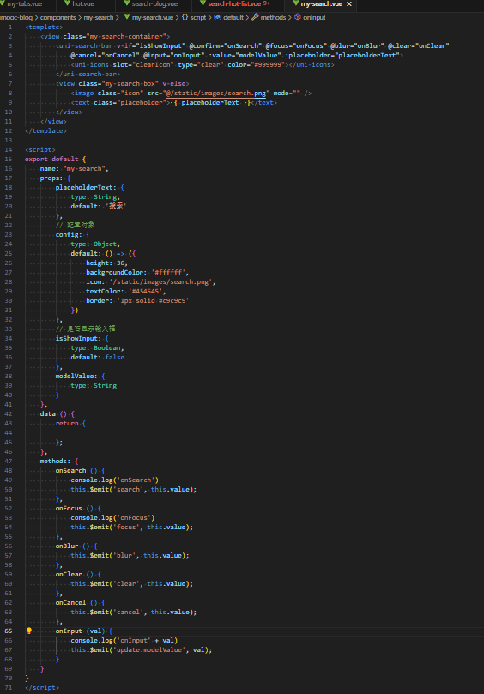Click the 'methods' key on line 47
484x694 pixels.
tap(53, 461)
